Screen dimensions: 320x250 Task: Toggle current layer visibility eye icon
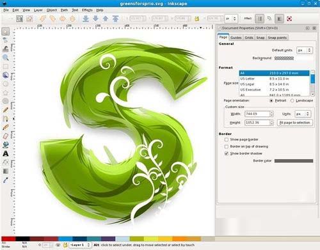coord(58,245)
